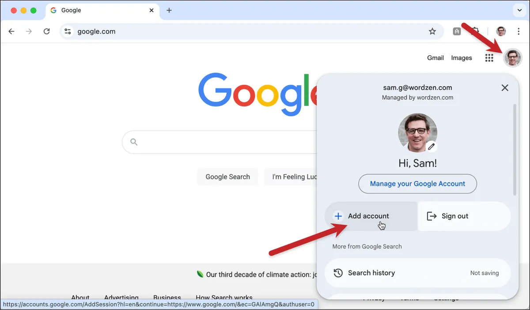Open the Chrome three-dot menu

point(519,31)
